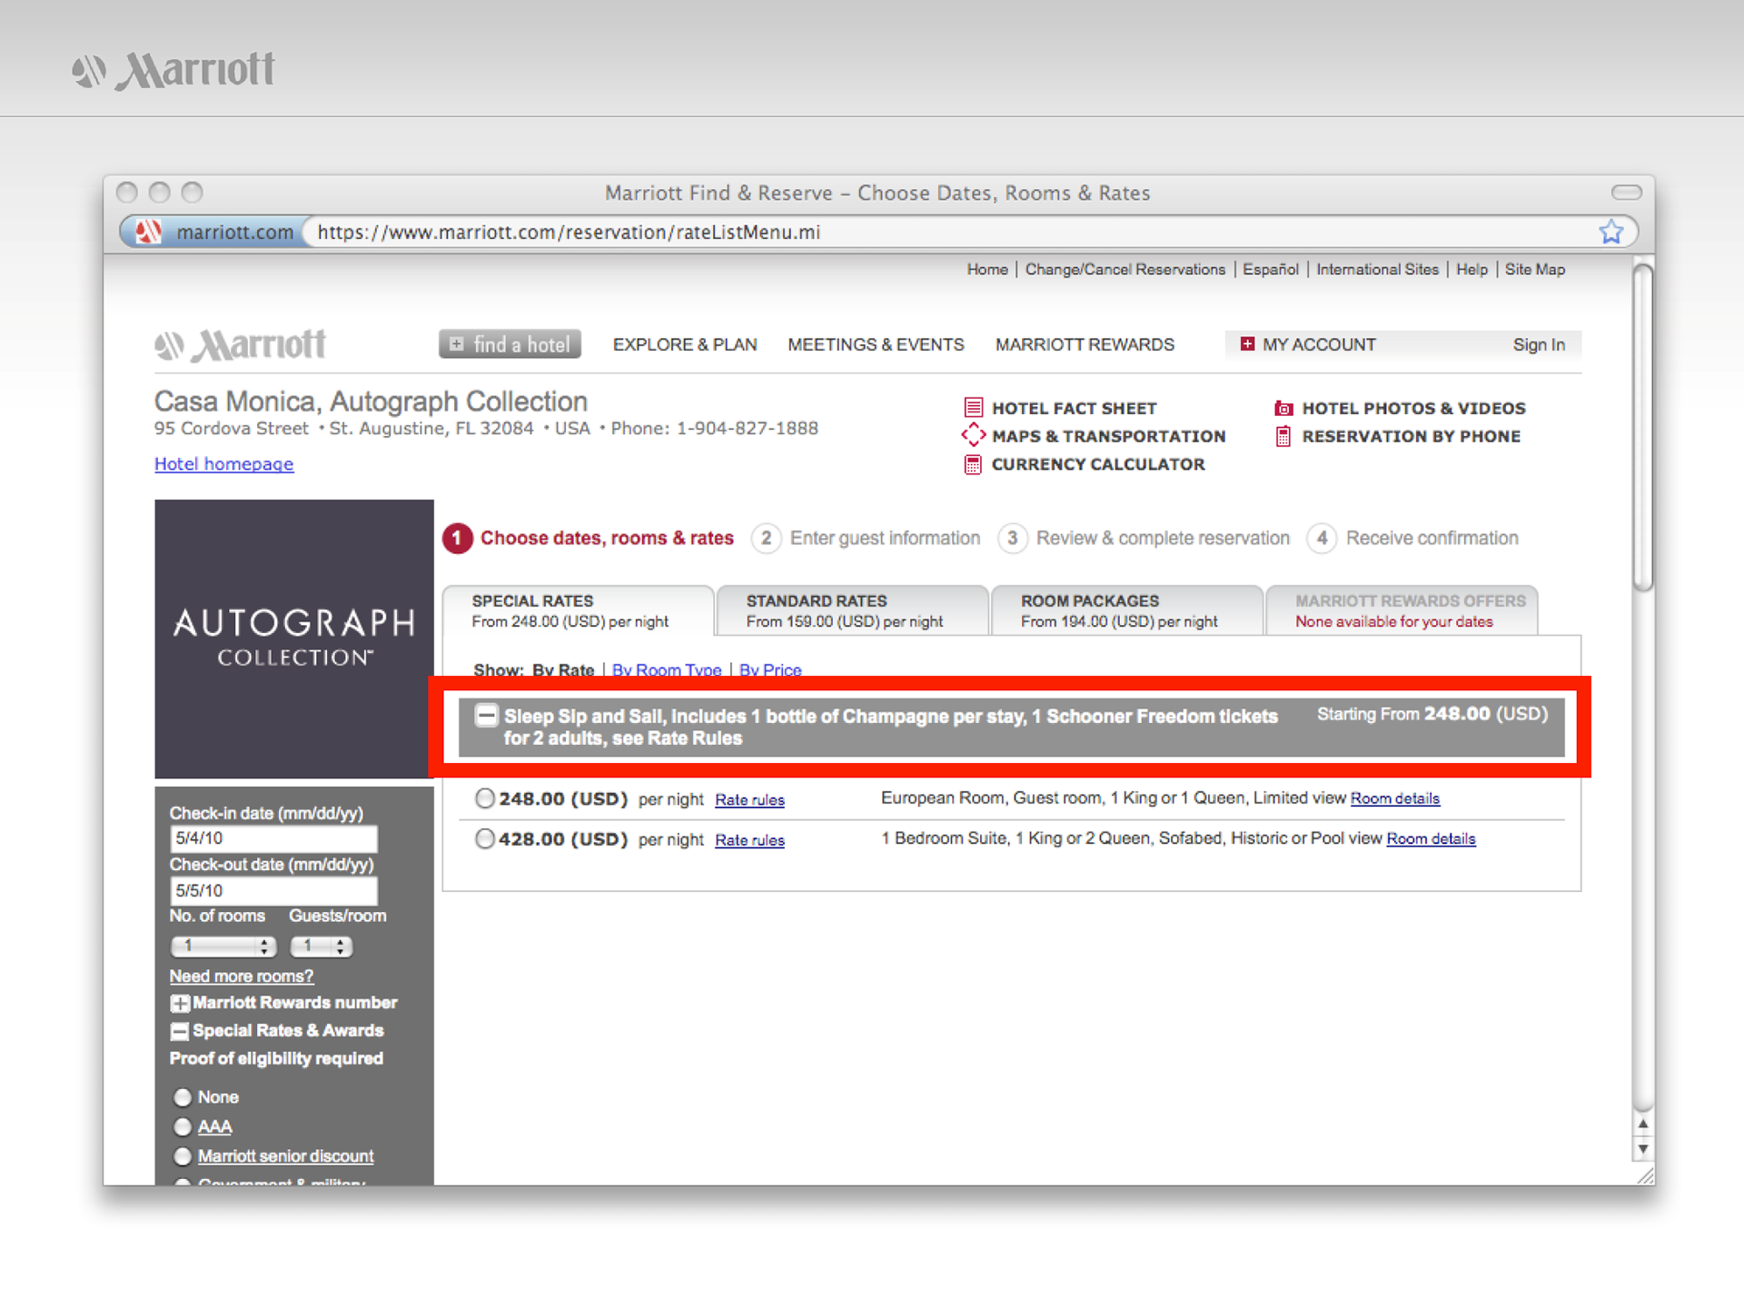Expand the Marriott Rewards number section

pyautogui.click(x=180, y=1004)
